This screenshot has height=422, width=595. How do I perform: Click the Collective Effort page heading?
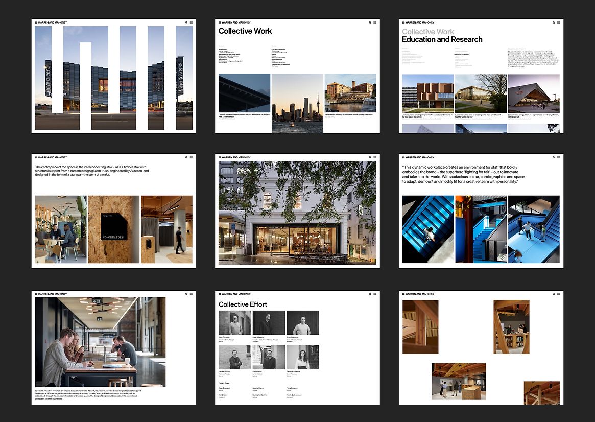243,304
